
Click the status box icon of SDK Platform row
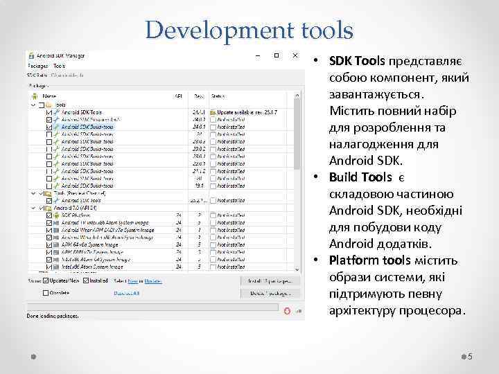[213, 215]
